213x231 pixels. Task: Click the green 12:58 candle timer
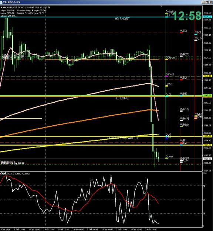point(187,16)
